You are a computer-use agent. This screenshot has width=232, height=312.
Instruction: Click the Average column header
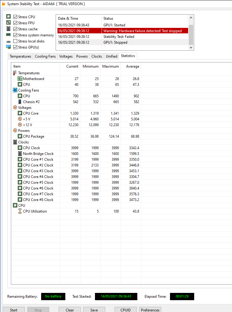coord(131,66)
